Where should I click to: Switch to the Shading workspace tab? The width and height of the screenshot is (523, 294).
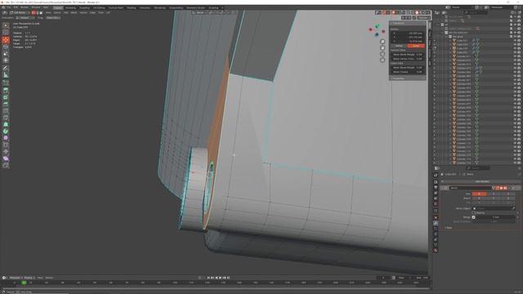131,7
